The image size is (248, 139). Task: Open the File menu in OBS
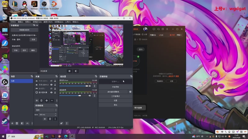13,22
